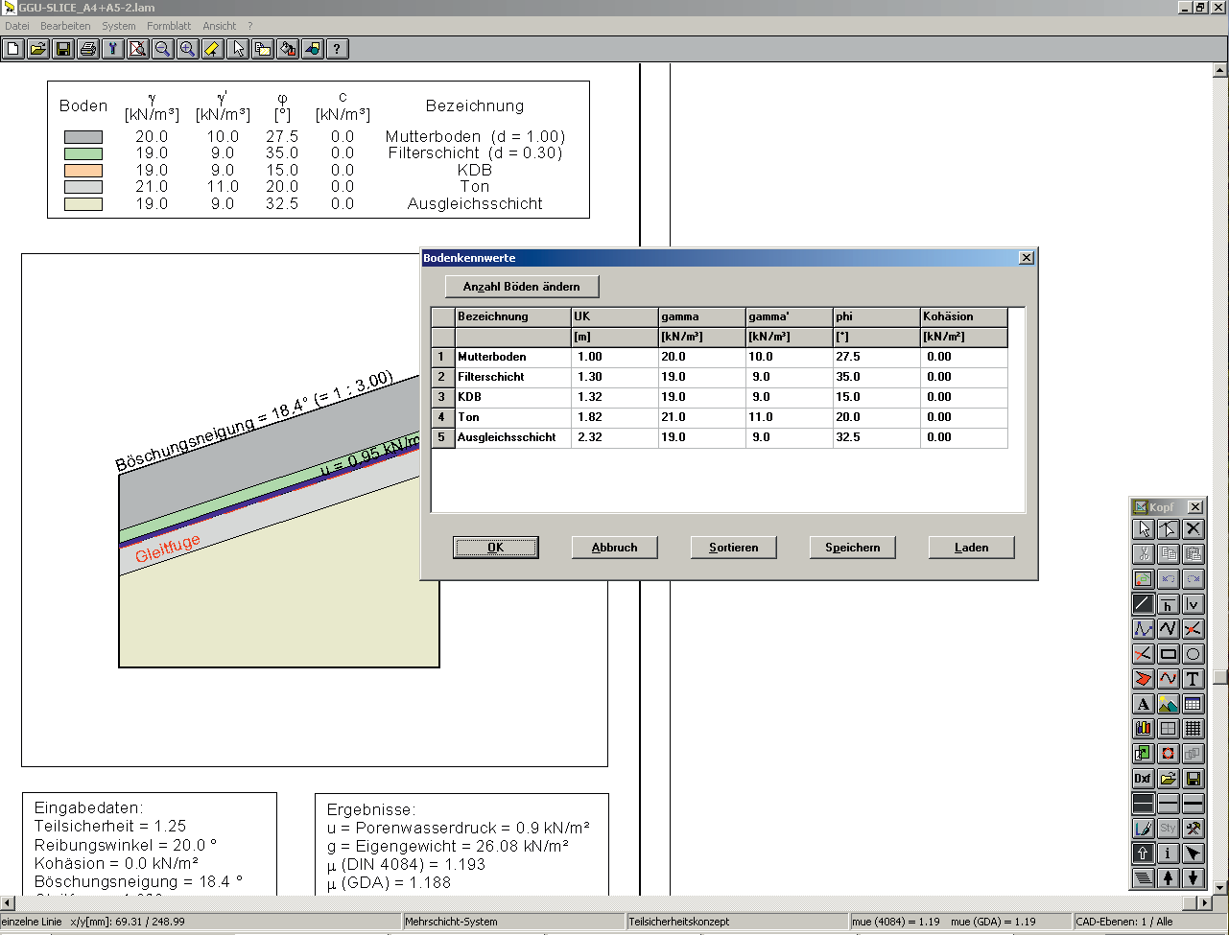Viewport: 1229px width, 935px height.
Task: Click the Dxf import icon
Action: (x=1144, y=779)
